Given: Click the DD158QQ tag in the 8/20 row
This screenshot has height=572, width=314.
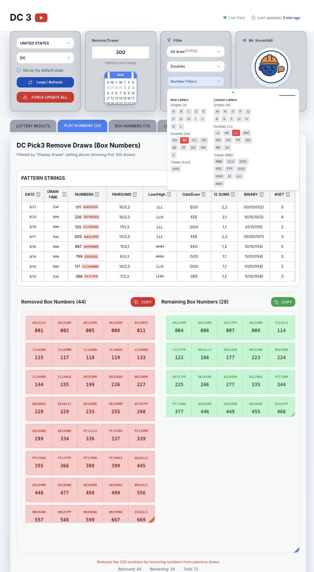Looking at the screenshot, I should click(x=91, y=217).
